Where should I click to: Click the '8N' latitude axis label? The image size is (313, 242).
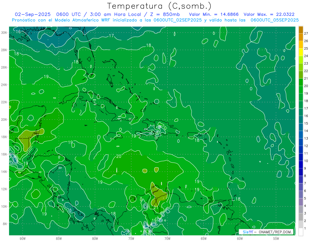(x=5, y=224)
